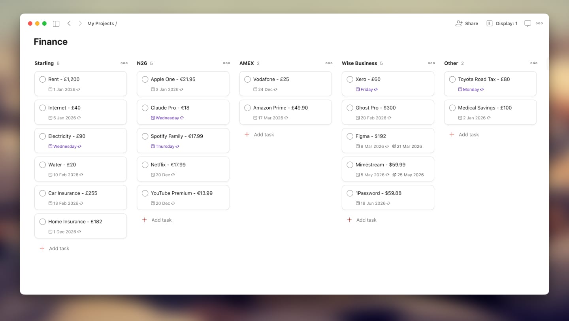Complete the Xero - £60 task
This screenshot has height=321, width=569.
pos(350,79)
